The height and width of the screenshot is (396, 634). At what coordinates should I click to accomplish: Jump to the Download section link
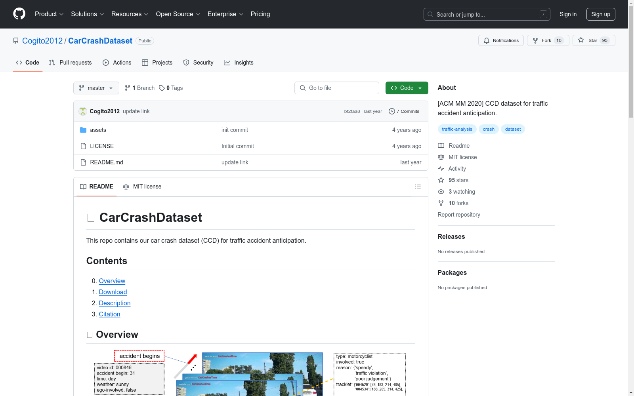113,292
